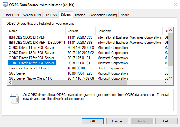The width and height of the screenshot is (180, 127).
Task: Switch to the User DSN tab
Action: (x=12, y=15)
